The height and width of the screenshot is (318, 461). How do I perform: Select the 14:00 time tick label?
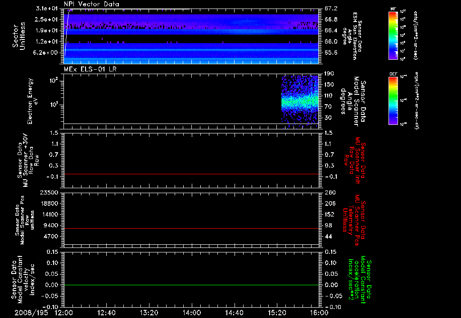coord(192,313)
